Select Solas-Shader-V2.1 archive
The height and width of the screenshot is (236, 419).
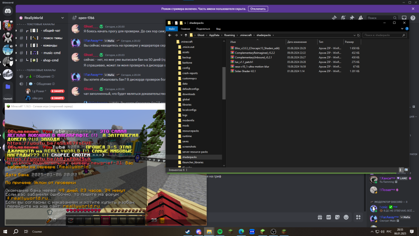tap(245, 71)
